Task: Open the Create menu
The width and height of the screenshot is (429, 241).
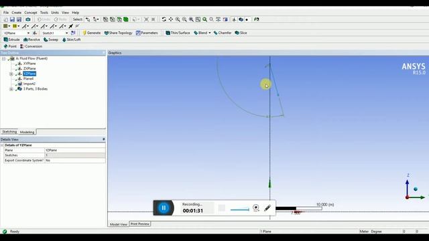Action: tap(16, 13)
